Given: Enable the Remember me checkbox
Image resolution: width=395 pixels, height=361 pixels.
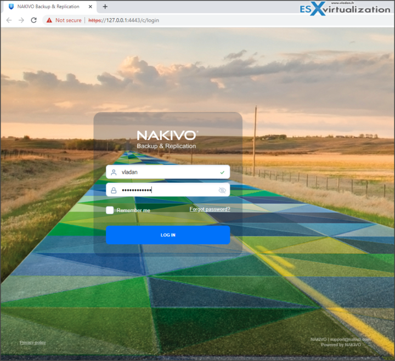Looking at the screenshot, I should click(x=110, y=210).
